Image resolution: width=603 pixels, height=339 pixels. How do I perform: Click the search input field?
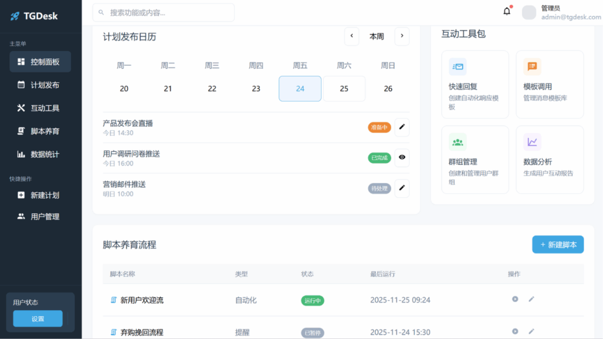[163, 12]
